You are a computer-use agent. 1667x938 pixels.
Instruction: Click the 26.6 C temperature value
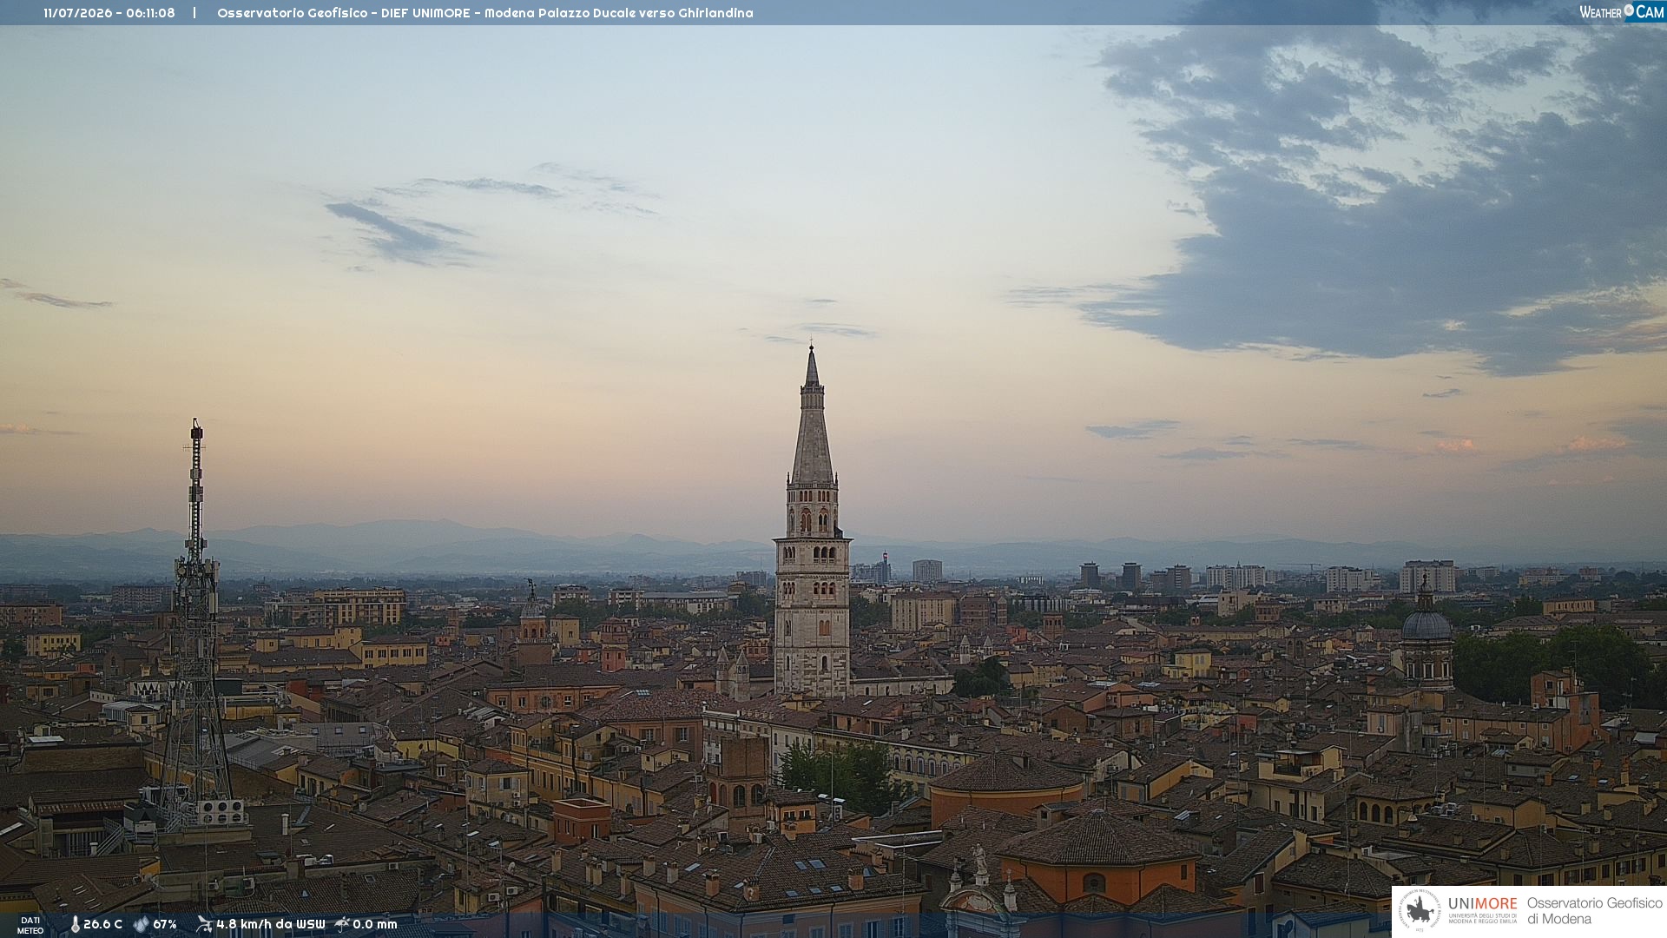click(x=103, y=924)
